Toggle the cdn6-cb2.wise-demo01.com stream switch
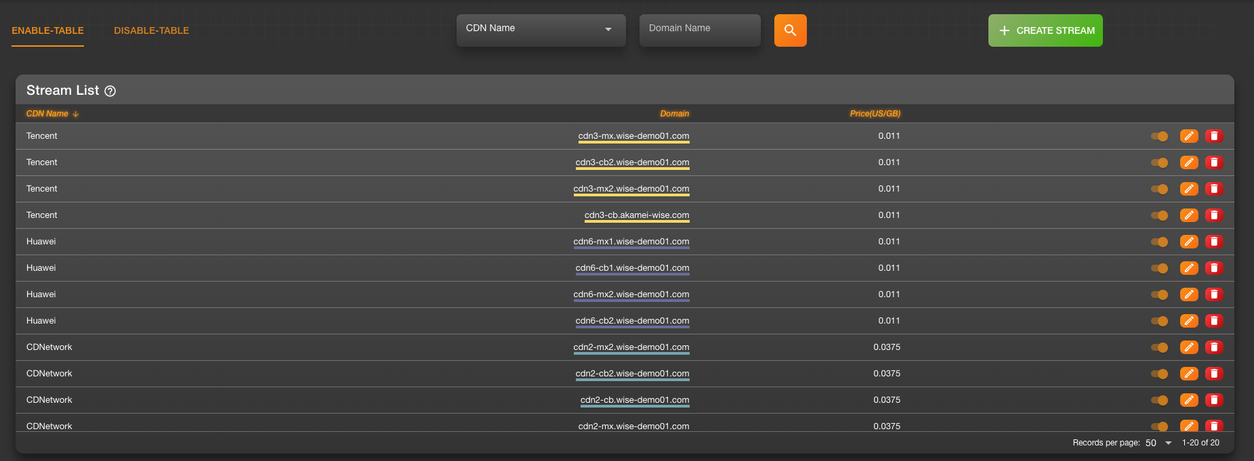1254x461 pixels. click(1159, 321)
